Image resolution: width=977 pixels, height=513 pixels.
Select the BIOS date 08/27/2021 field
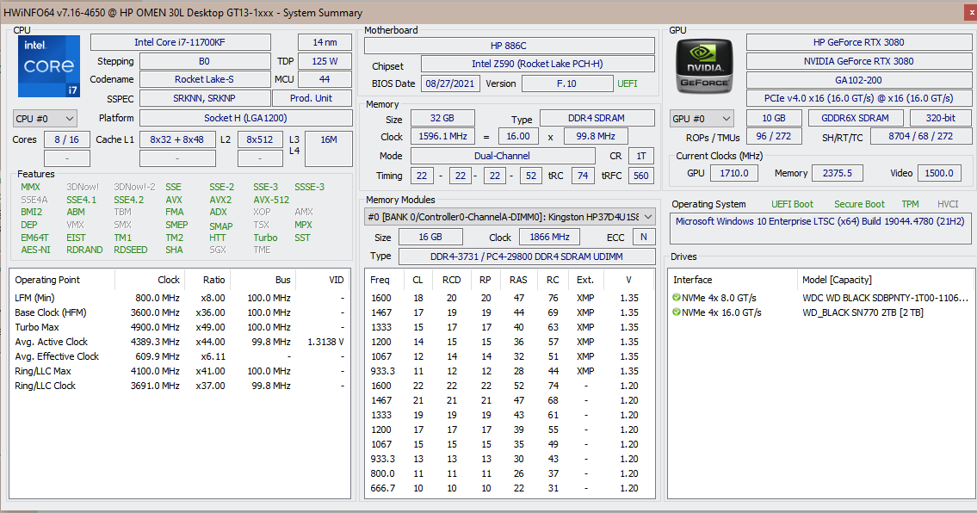[x=450, y=83]
